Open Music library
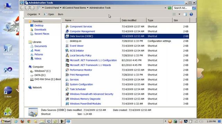Image resolution: width=222 pixels, height=124 pixels. point(37,50)
